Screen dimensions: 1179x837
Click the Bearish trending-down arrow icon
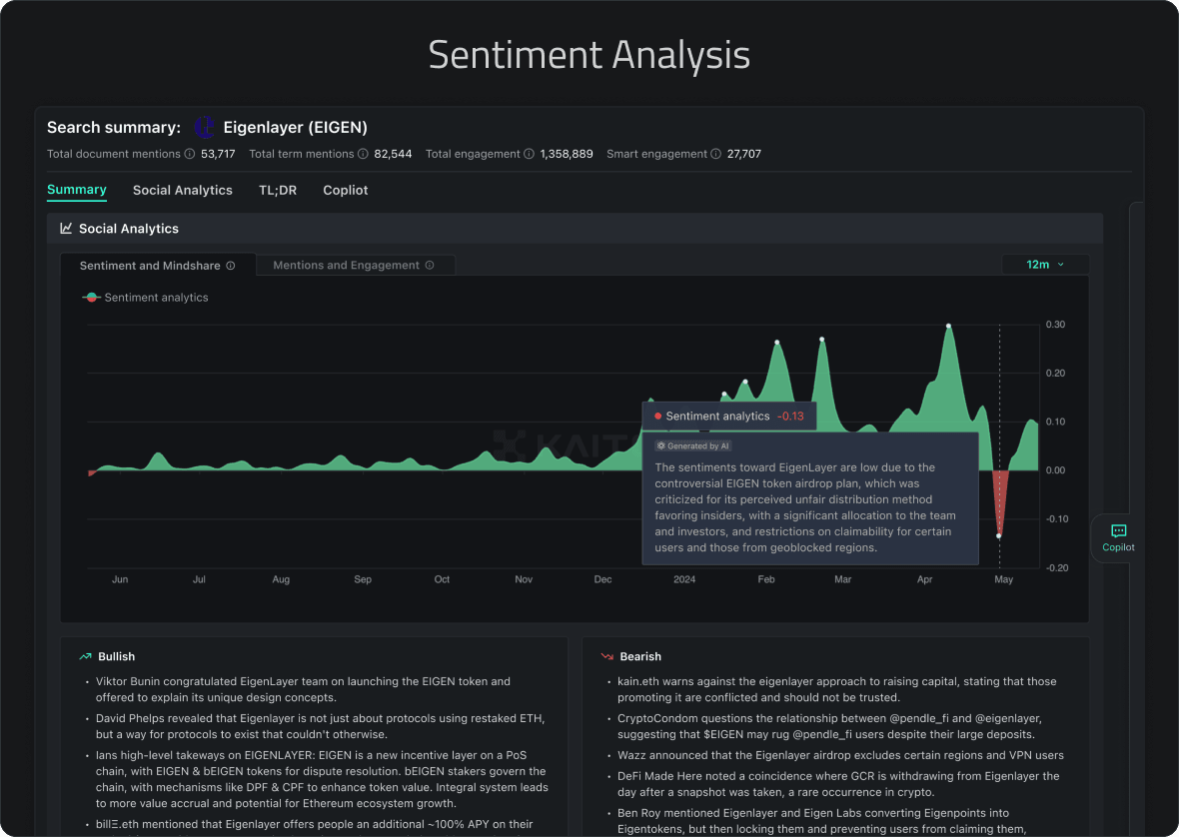click(x=606, y=656)
